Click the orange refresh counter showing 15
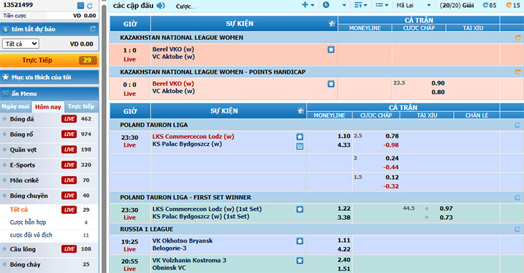 (513, 5)
